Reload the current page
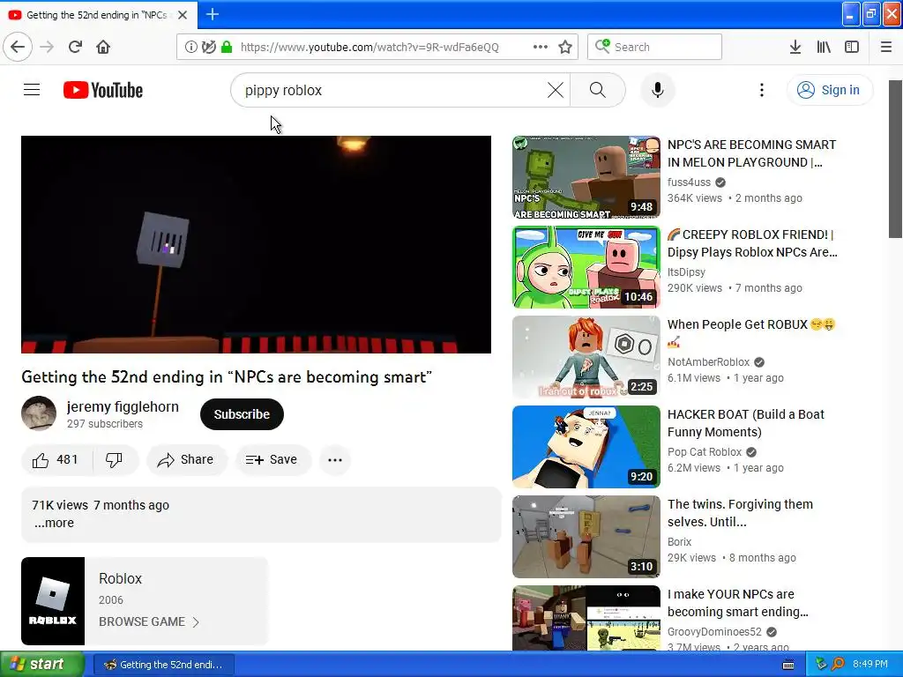Screen dimensions: 903x677 point(75,47)
